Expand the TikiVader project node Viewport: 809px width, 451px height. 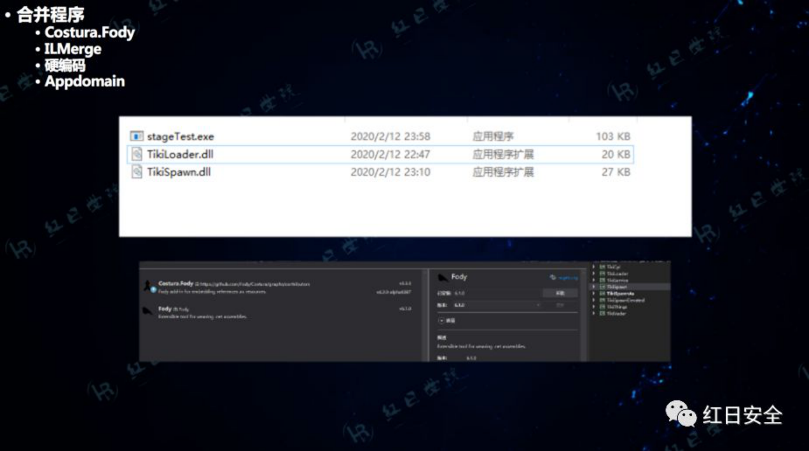click(x=593, y=313)
